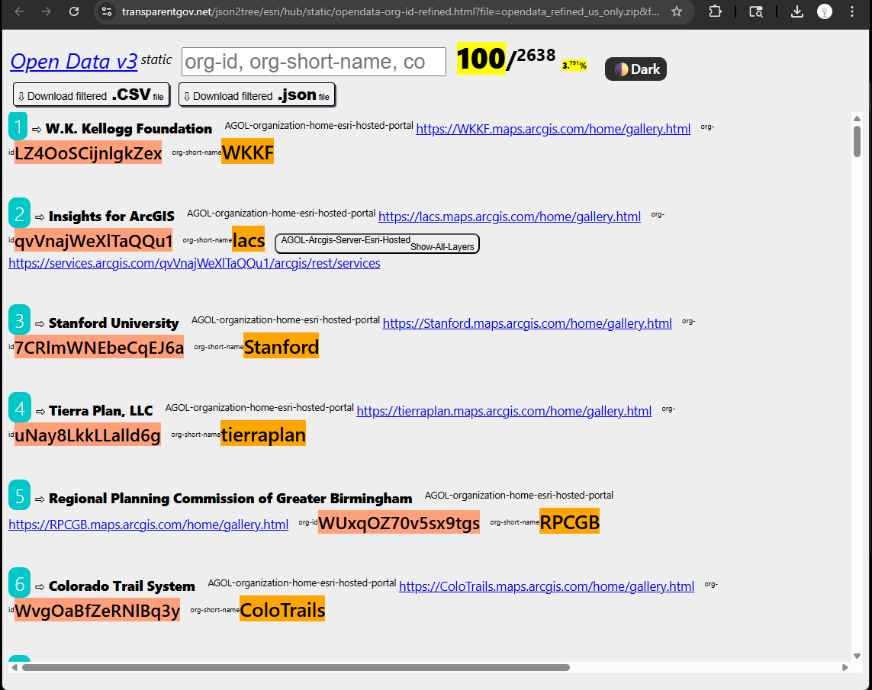Open tab search and media icon

(x=756, y=11)
